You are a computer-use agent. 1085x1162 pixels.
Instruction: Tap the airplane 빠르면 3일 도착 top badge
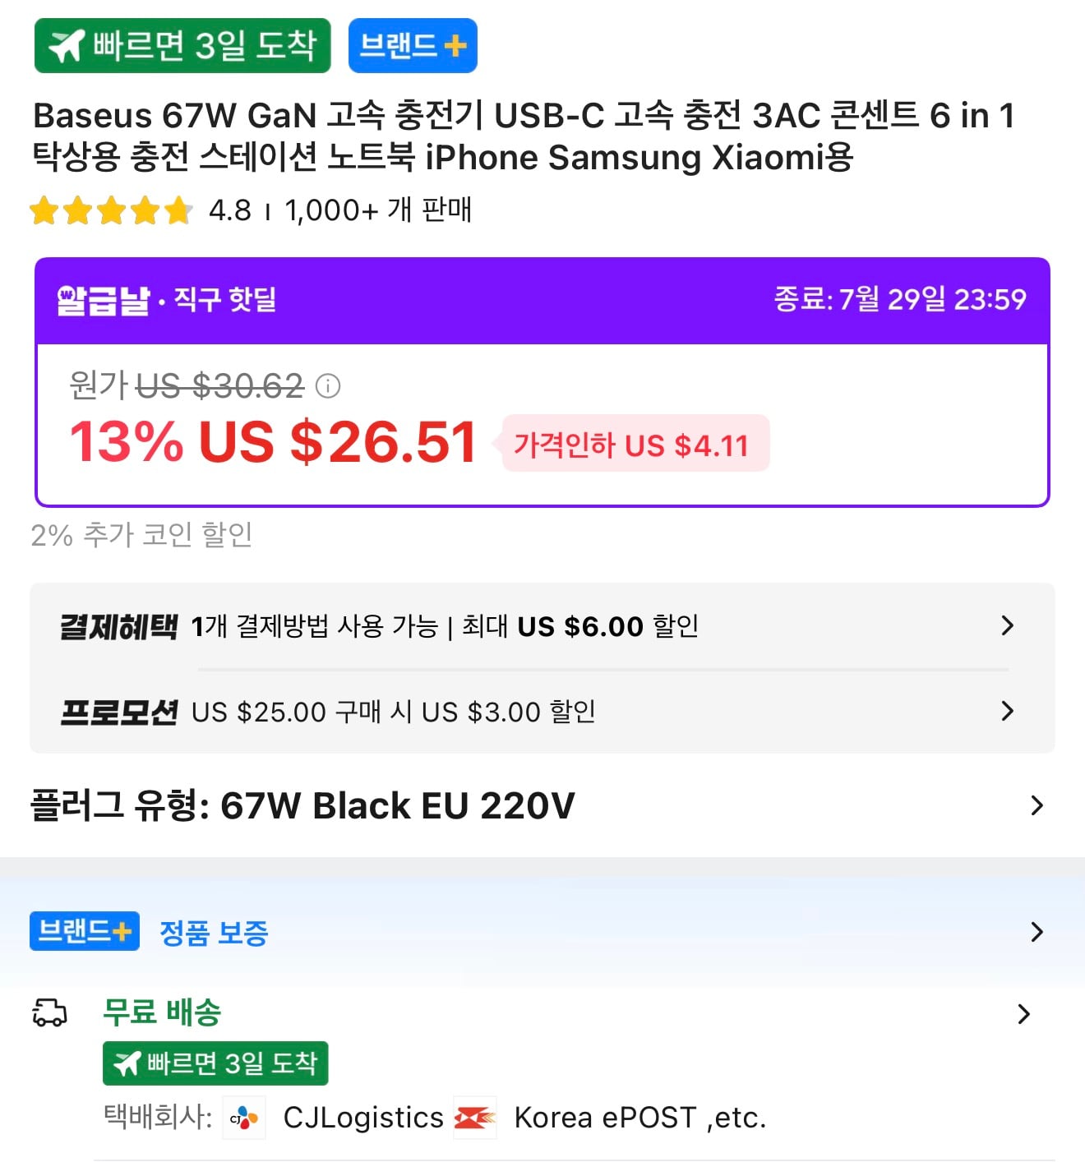182,46
